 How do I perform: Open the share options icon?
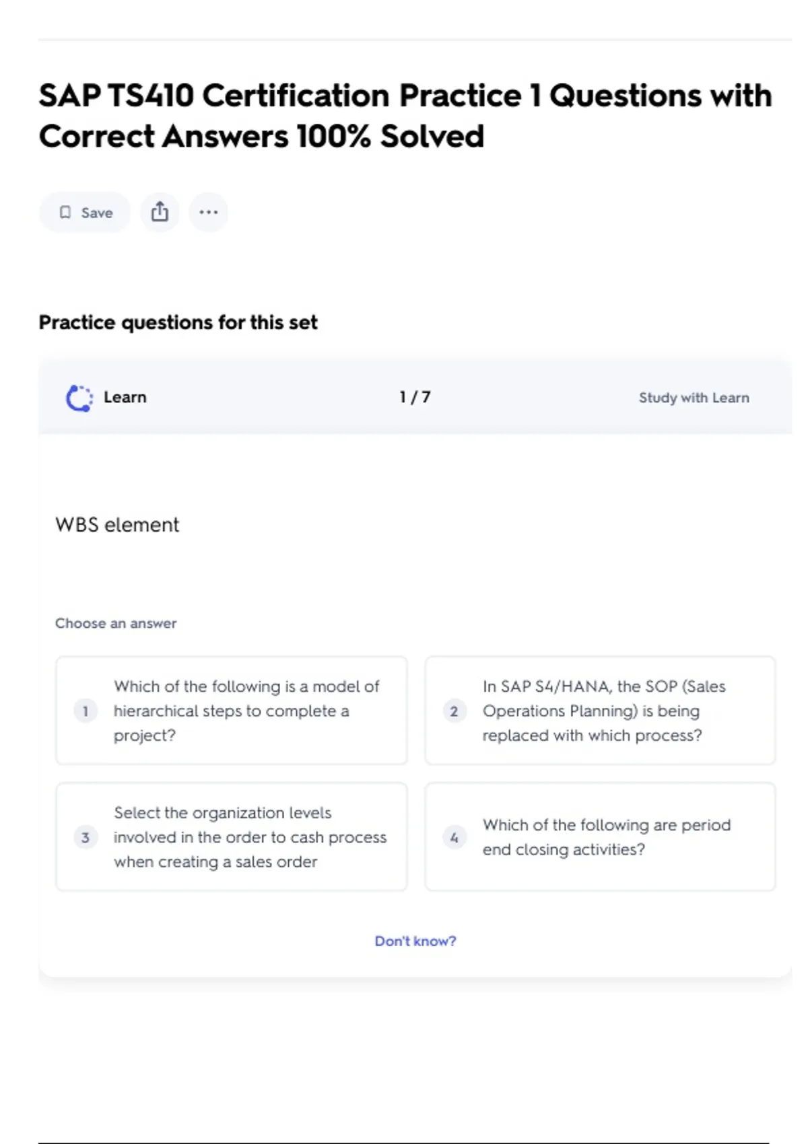click(x=160, y=212)
